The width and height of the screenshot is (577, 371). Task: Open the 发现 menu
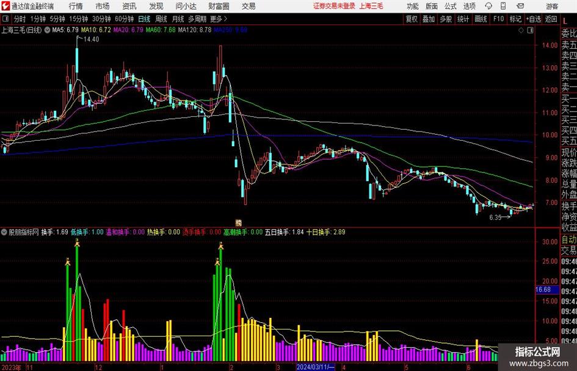click(156, 6)
